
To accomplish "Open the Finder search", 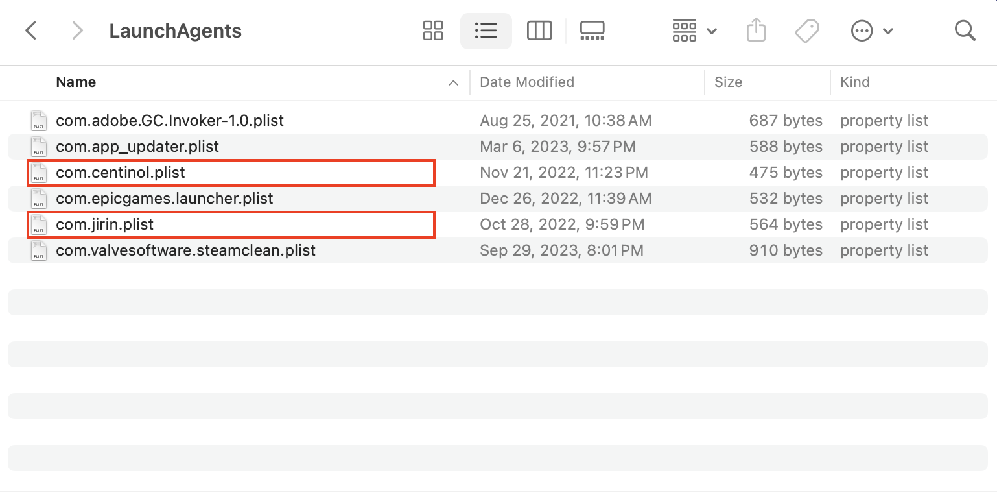I will [x=965, y=30].
